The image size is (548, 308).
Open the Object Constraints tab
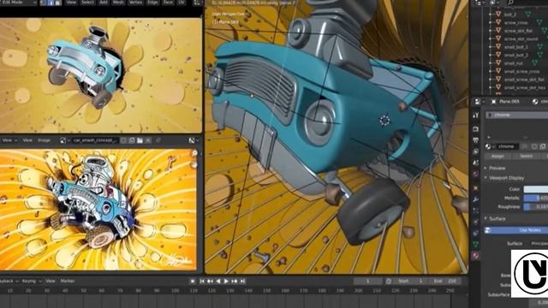tap(476, 234)
